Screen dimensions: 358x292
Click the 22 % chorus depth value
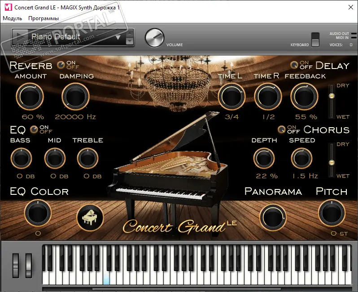point(266,176)
